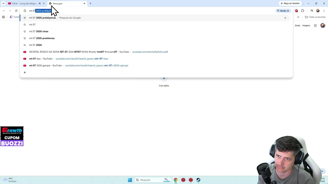Mute the R.E.M. tab audio icon
328x184 pixels.
pyautogui.click(x=39, y=3)
